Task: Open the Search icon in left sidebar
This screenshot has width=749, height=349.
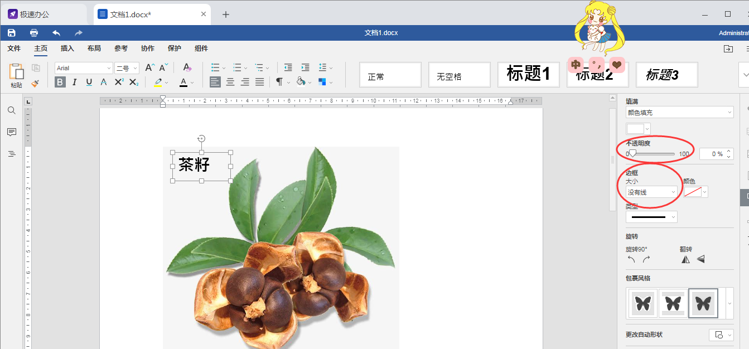Action: (x=12, y=110)
